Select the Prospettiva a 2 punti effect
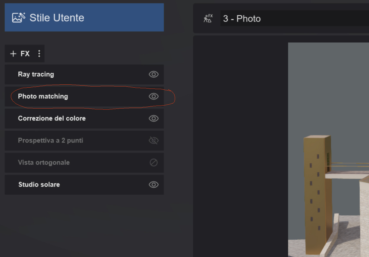 pyautogui.click(x=84, y=141)
